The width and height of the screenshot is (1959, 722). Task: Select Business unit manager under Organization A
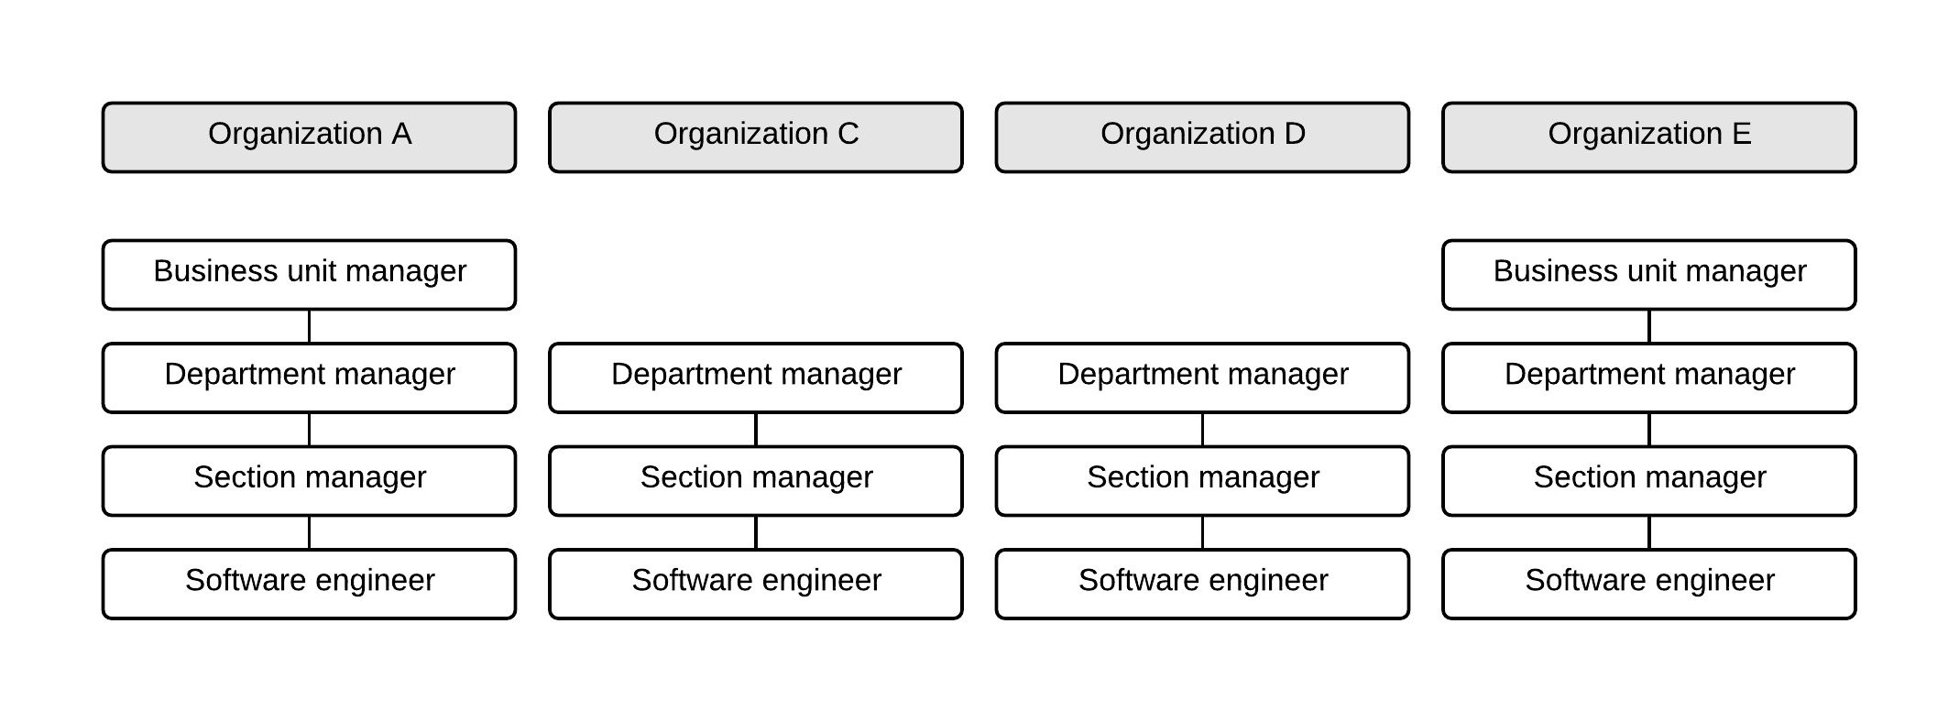pos(309,274)
